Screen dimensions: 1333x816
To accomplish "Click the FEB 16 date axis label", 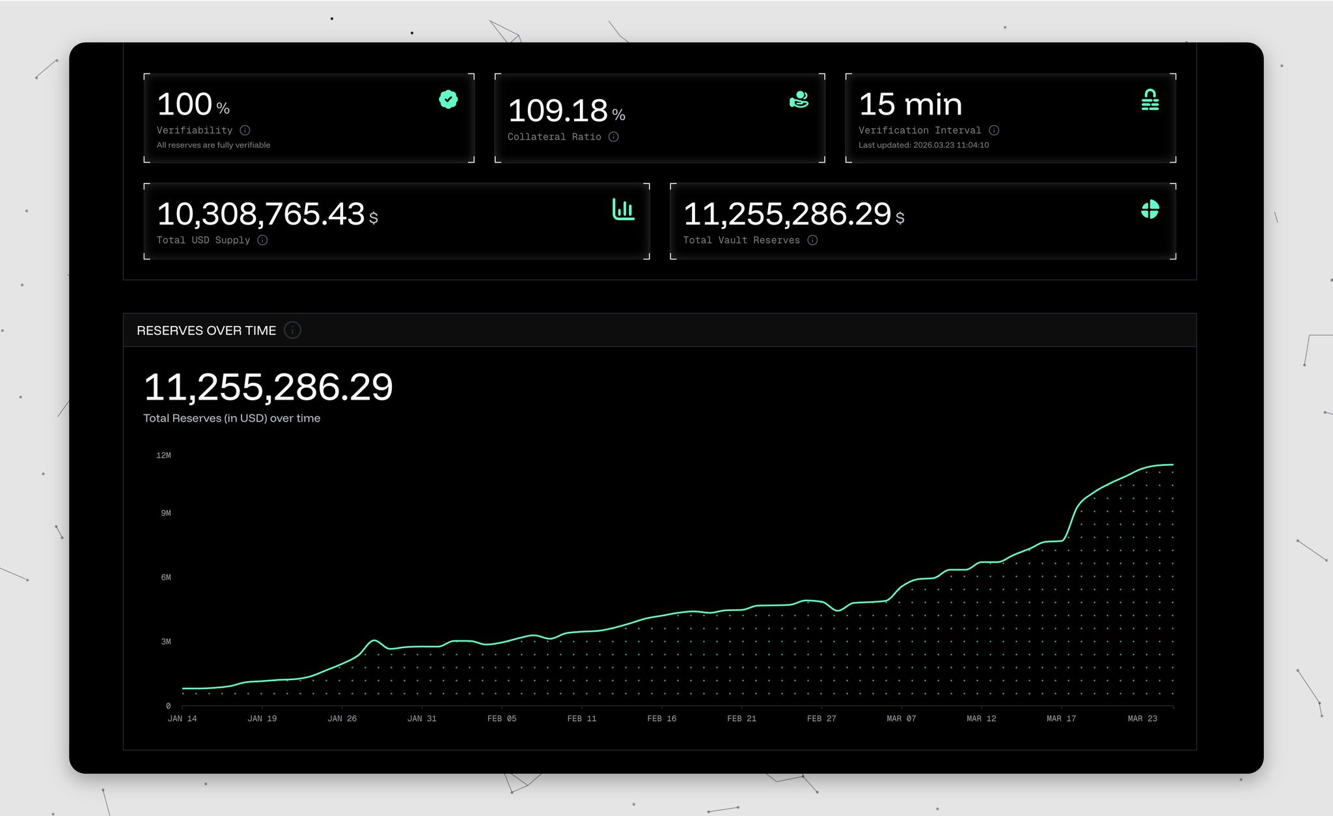I will coord(661,718).
